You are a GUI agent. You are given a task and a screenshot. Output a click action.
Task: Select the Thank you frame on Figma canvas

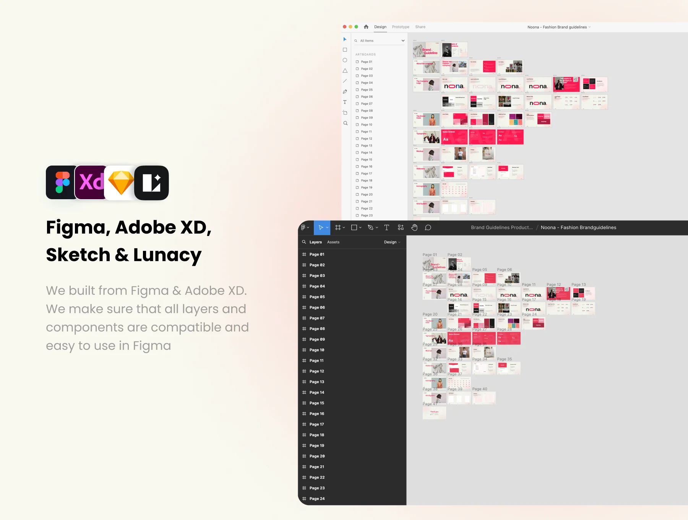(x=434, y=413)
